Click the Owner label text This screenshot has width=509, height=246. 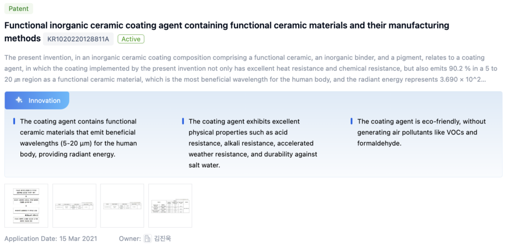pos(130,239)
